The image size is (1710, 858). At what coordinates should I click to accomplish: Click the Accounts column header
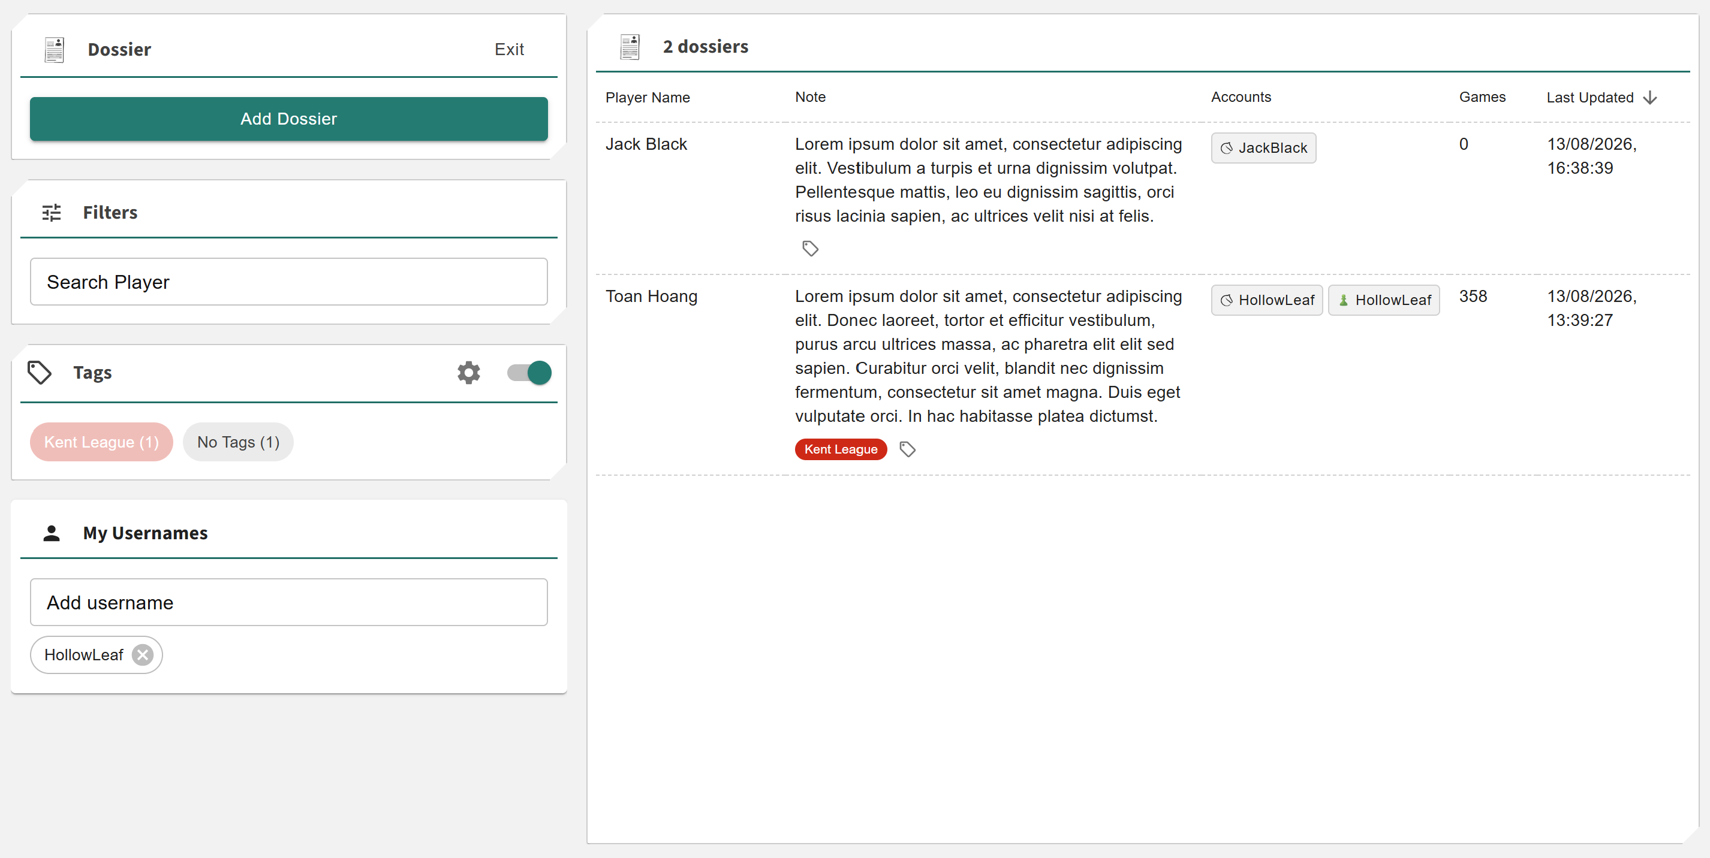coord(1241,97)
